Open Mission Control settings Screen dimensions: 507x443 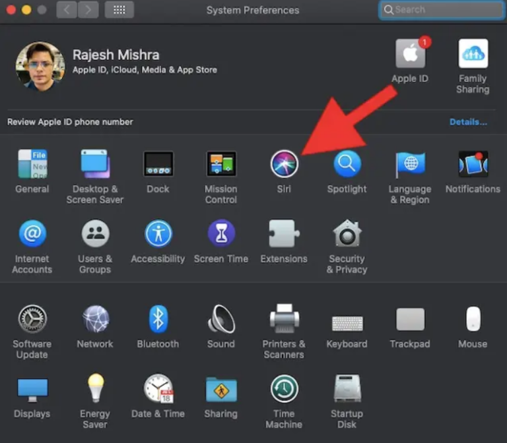pos(220,164)
